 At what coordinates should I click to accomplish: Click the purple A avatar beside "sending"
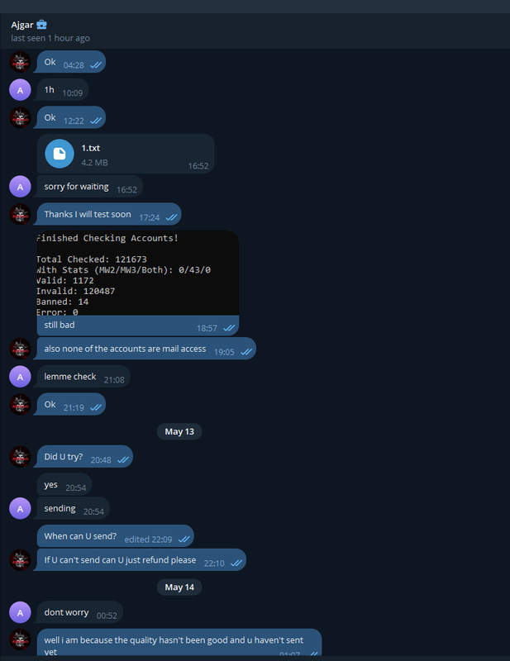pos(20,508)
